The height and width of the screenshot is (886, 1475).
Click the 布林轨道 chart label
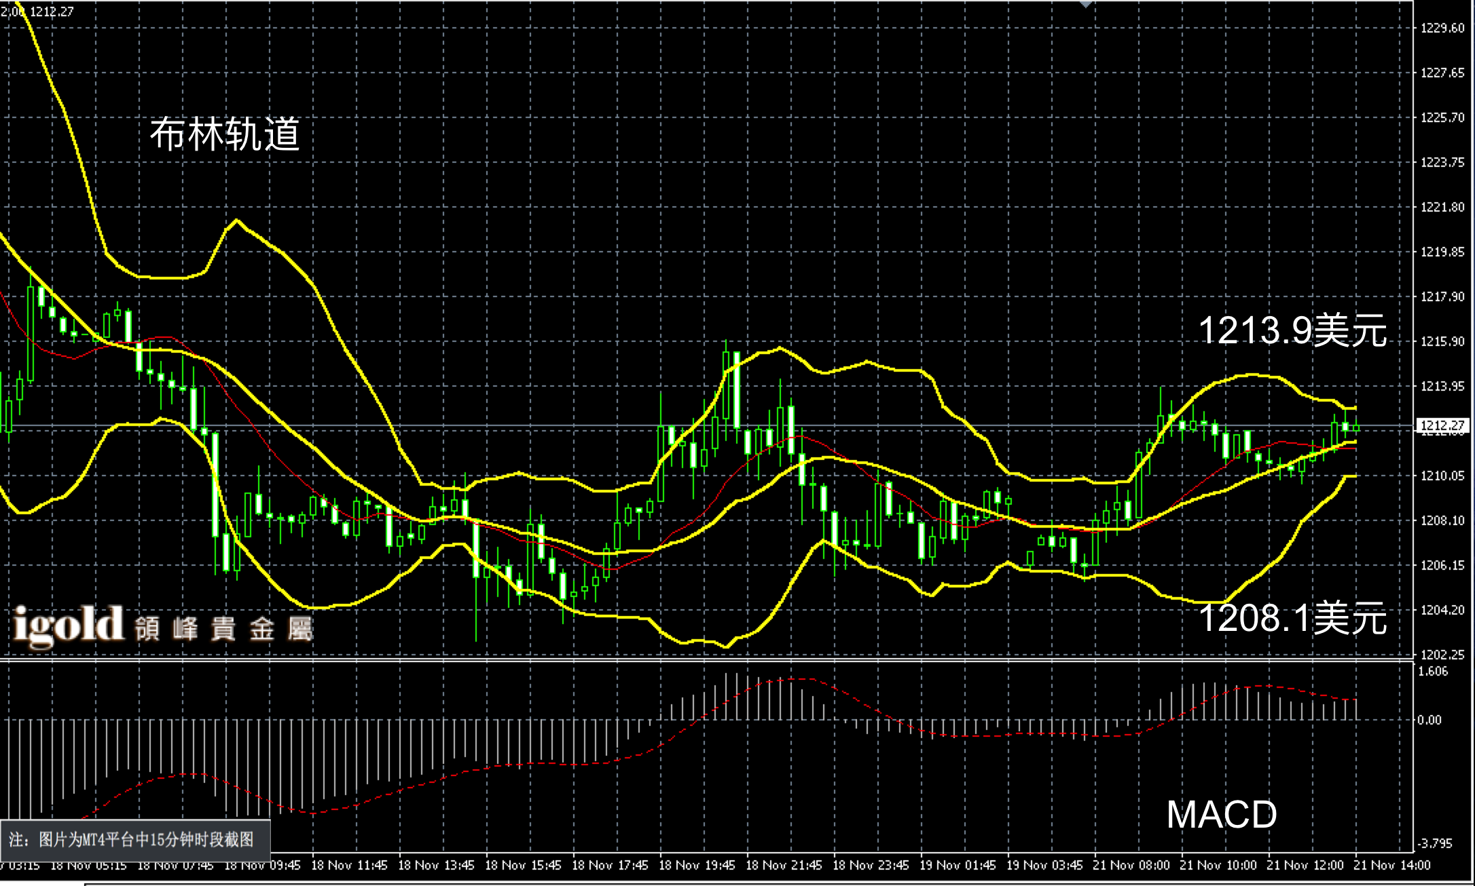coord(224,134)
